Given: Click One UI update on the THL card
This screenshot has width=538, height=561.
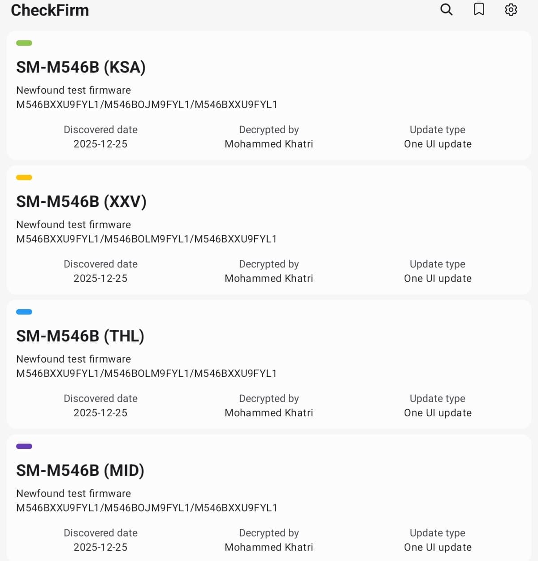Looking at the screenshot, I should (x=438, y=413).
